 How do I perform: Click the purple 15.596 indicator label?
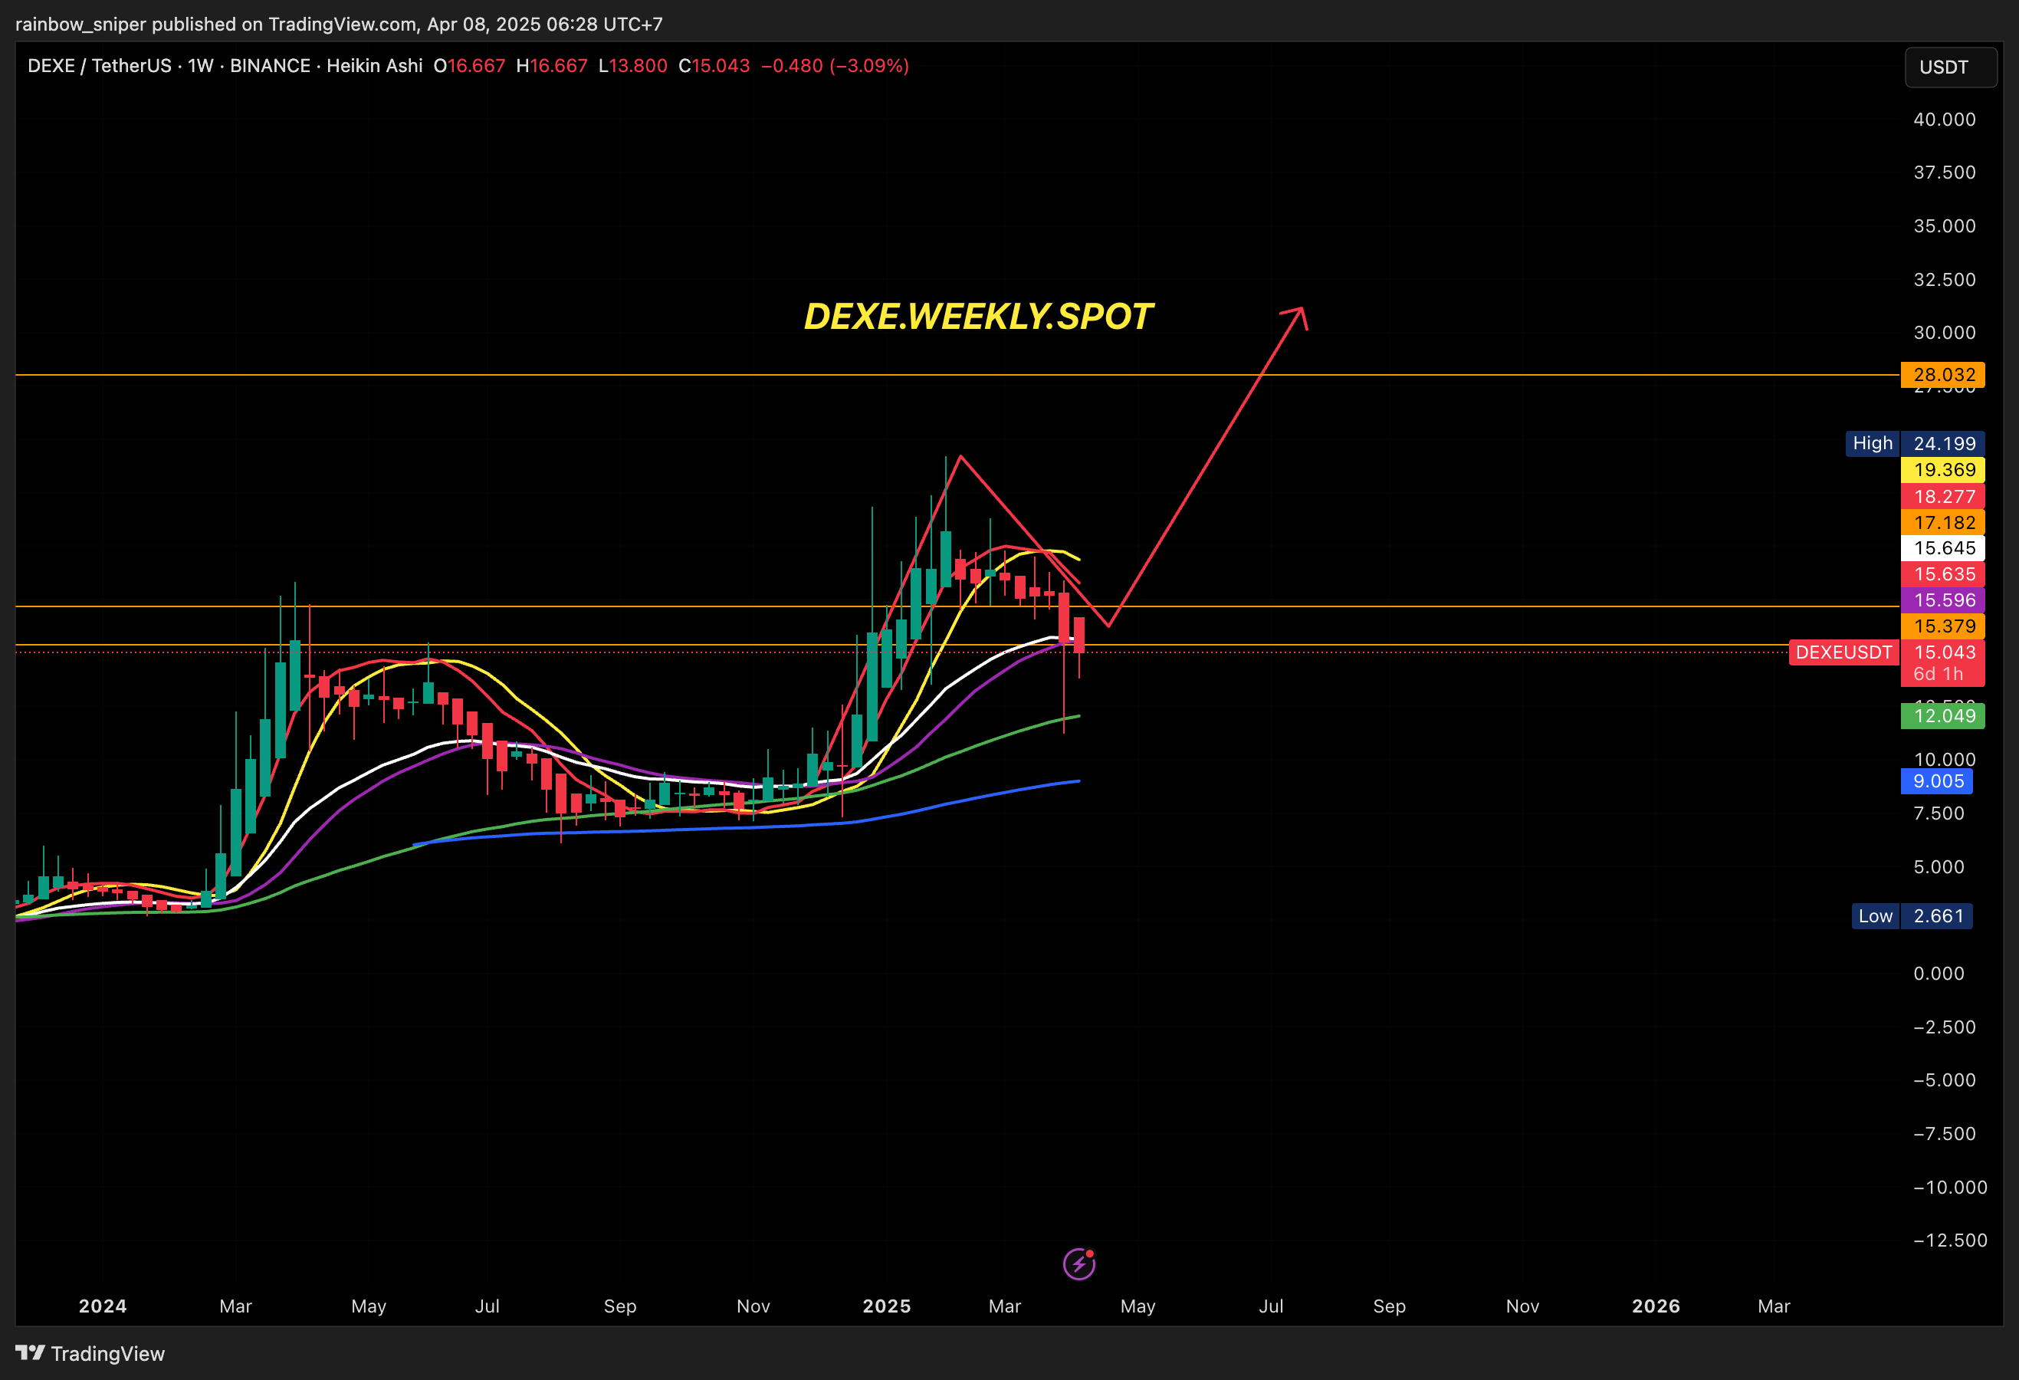1942,600
